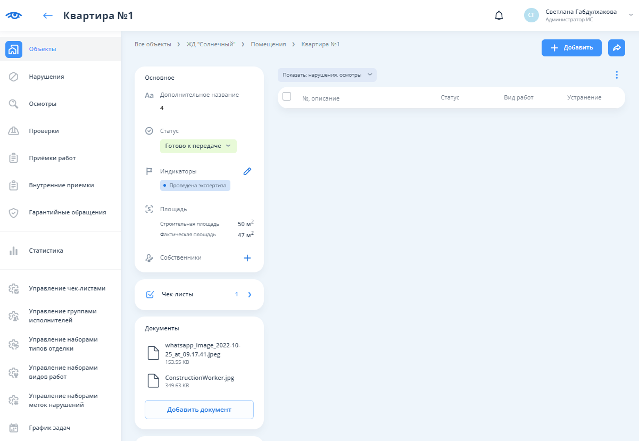Screen dimensions: 639x441
Task: Click the back arrow next to Квартира №1
Action: pos(48,15)
